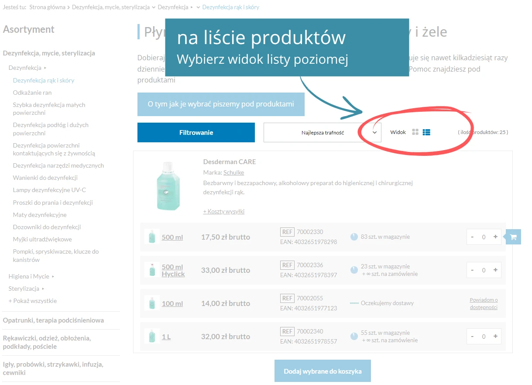This screenshot has width=532, height=385.
Task: Select Myjki ultradźwiękowe category
Action: [42, 239]
